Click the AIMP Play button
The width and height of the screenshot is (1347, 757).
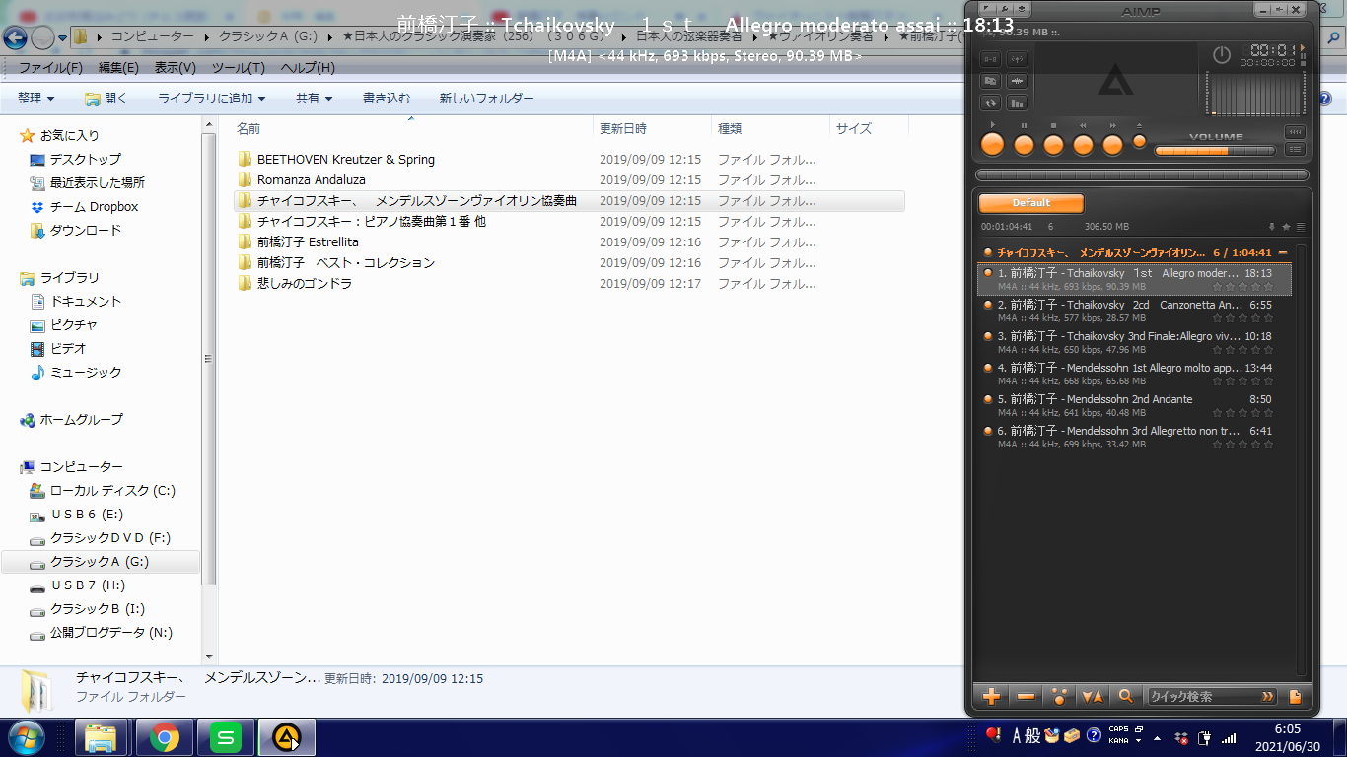(993, 144)
